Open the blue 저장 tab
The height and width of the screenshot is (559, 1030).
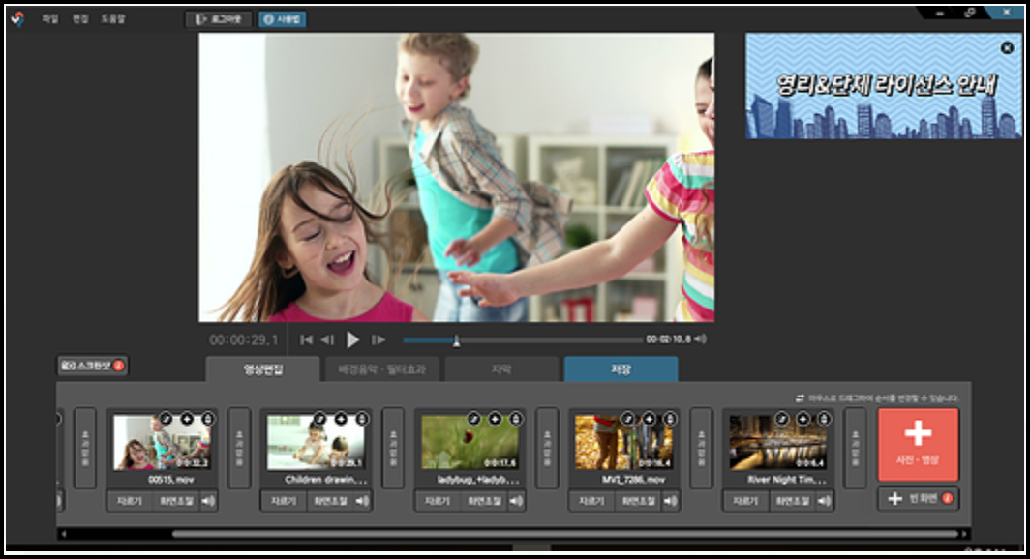621,369
